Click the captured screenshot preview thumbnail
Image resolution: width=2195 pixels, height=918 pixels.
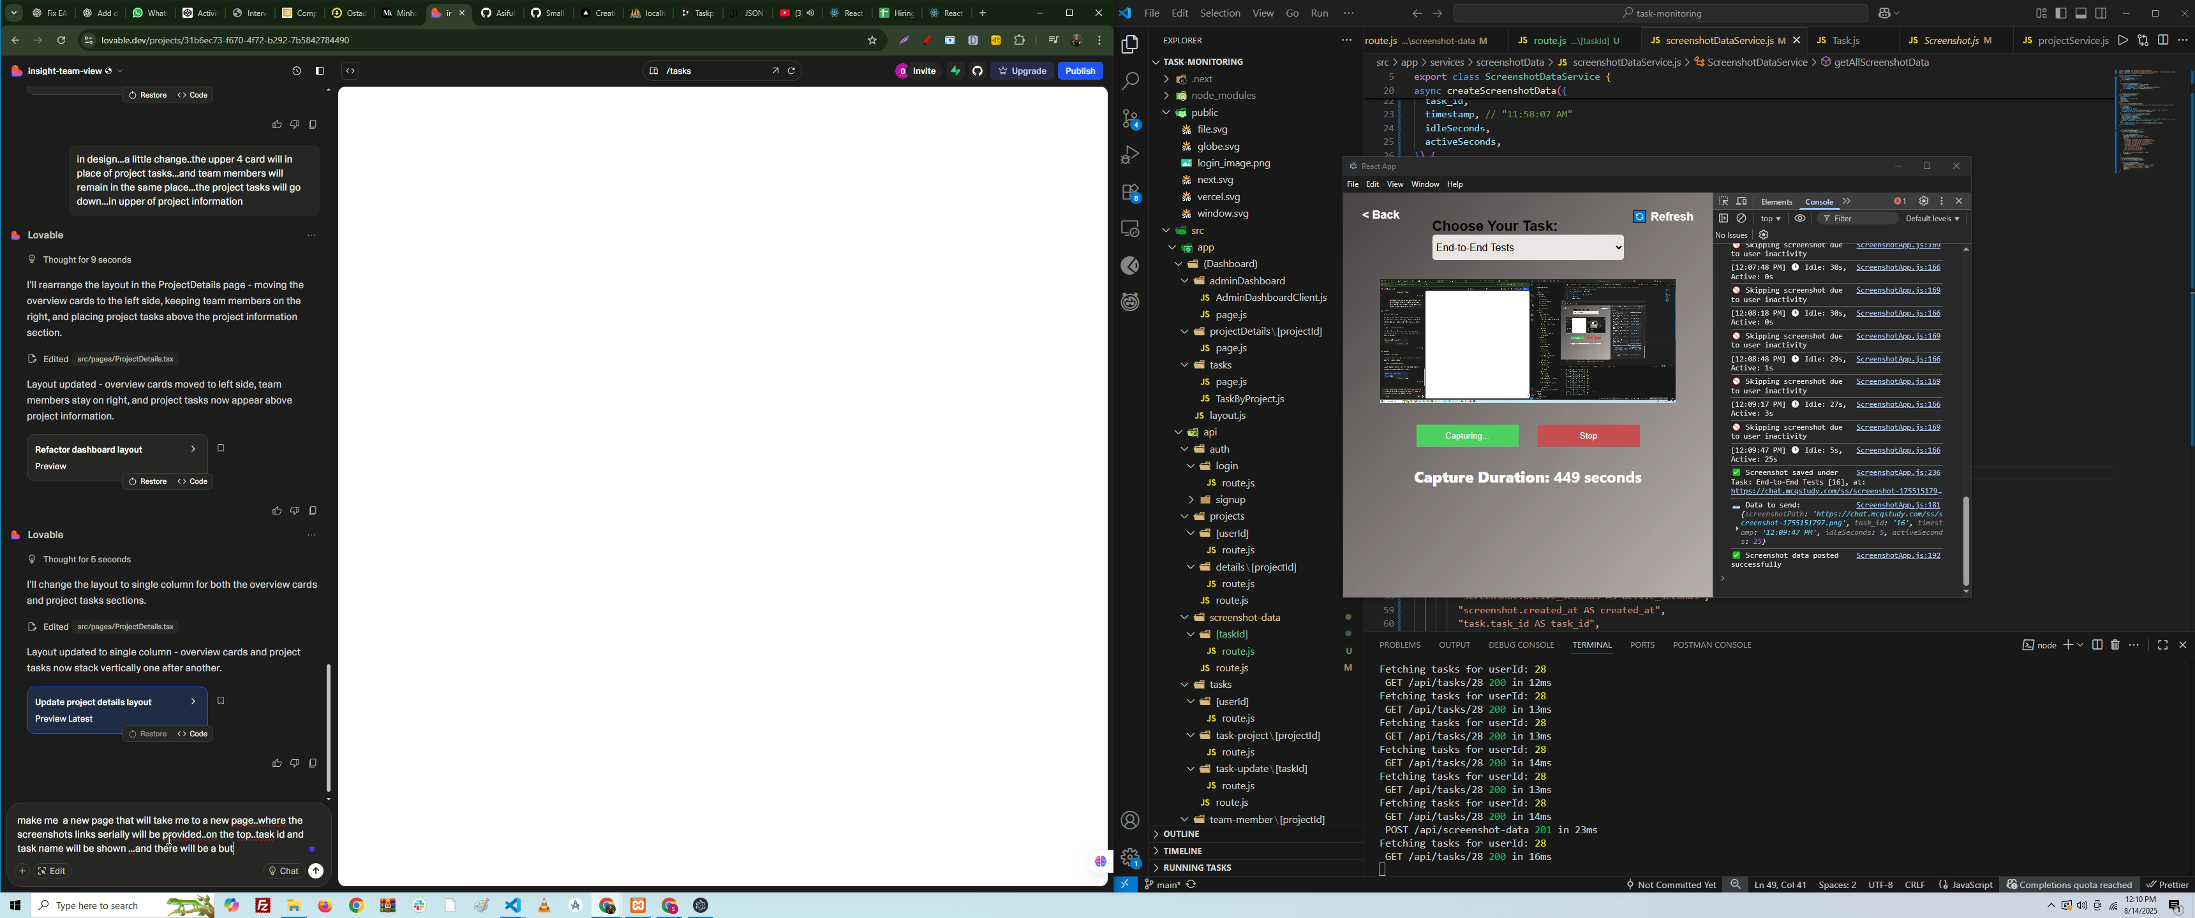coord(1527,340)
